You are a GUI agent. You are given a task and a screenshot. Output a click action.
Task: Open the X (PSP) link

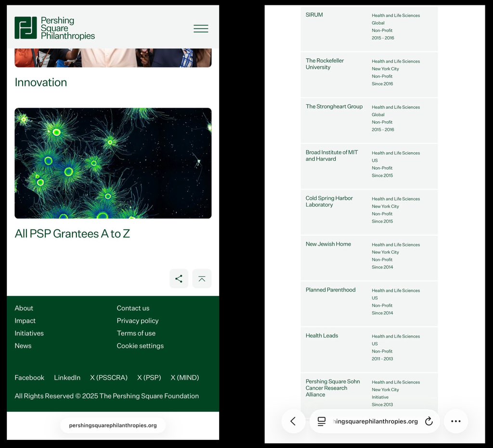point(149,378)
